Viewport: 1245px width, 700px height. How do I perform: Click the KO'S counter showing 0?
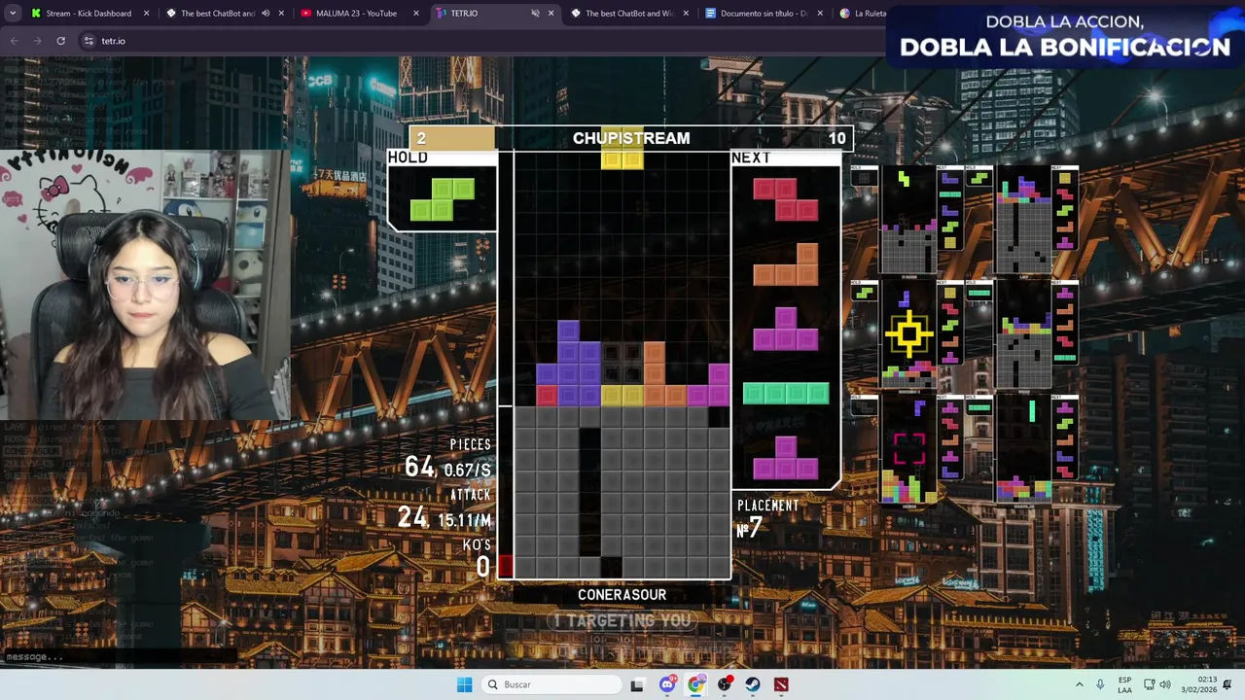click(x=482, y=568)
